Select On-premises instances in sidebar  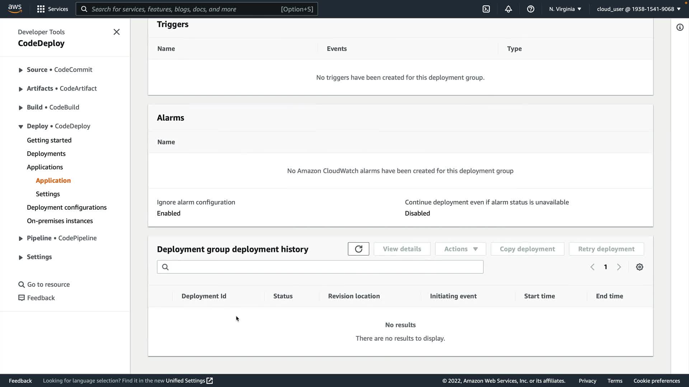point(60,221)
